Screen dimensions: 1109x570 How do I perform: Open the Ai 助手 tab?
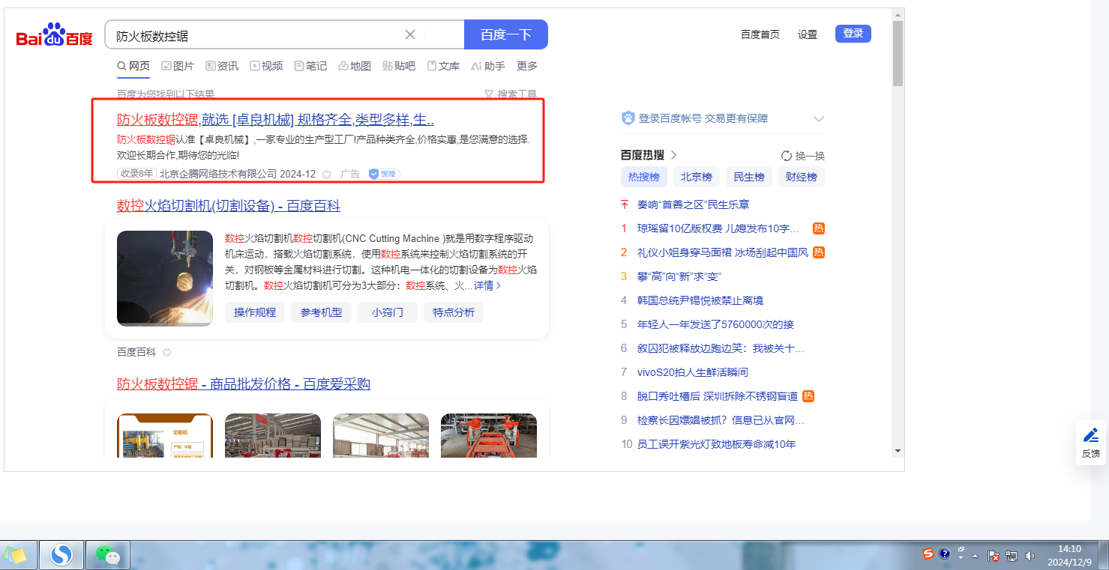coord(488,66)
